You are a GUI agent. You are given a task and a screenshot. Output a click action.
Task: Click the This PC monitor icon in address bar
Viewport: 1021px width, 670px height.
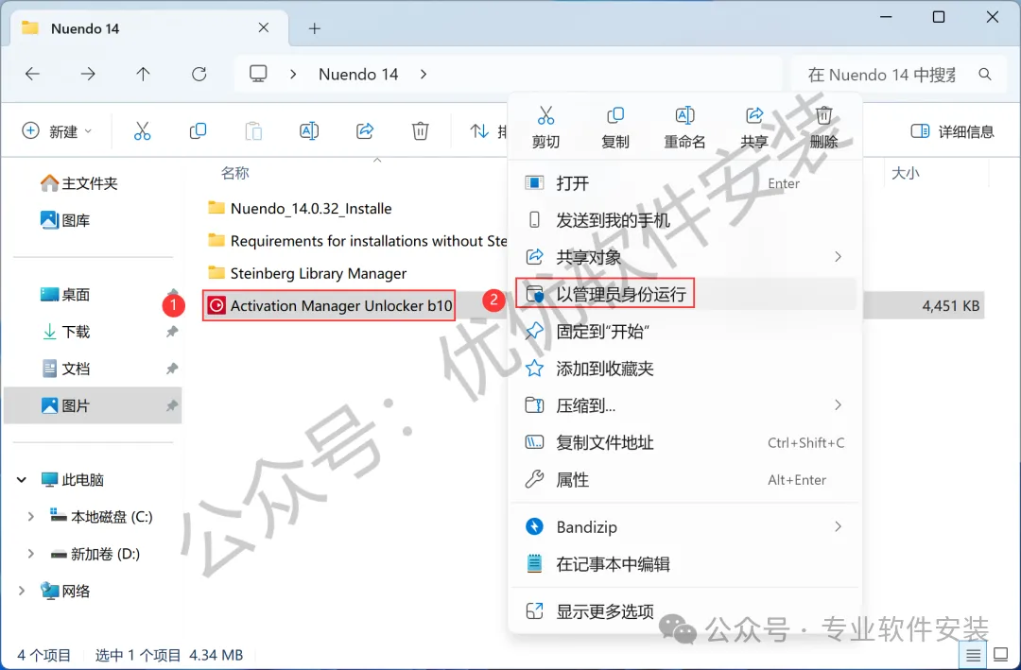(x=258, y=74)
